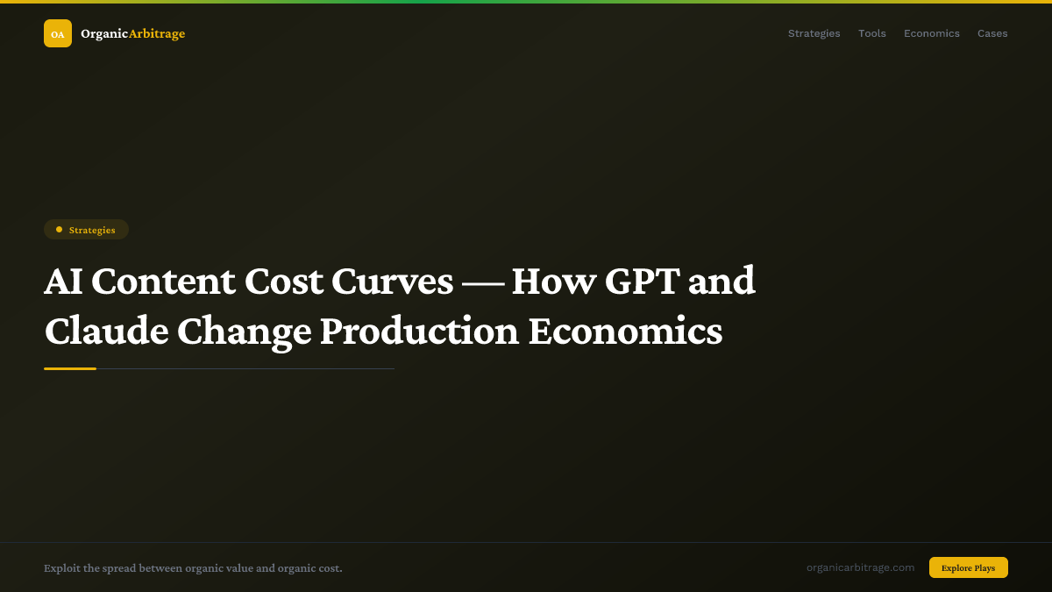Click the OA monogram inside the yellow circle
The image size is (1052, 592).
click(x=58, y=33)
